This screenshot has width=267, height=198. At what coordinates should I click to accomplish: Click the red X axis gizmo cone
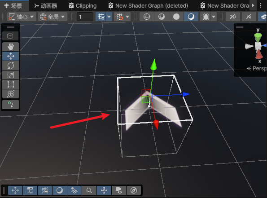pyautogui.click(x=259, y=54)
